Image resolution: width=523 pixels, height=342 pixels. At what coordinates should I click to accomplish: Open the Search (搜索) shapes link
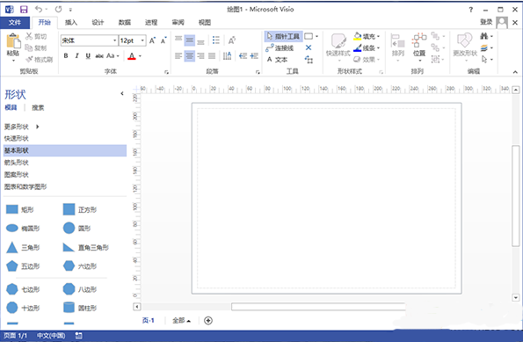(x=38, y=107)
